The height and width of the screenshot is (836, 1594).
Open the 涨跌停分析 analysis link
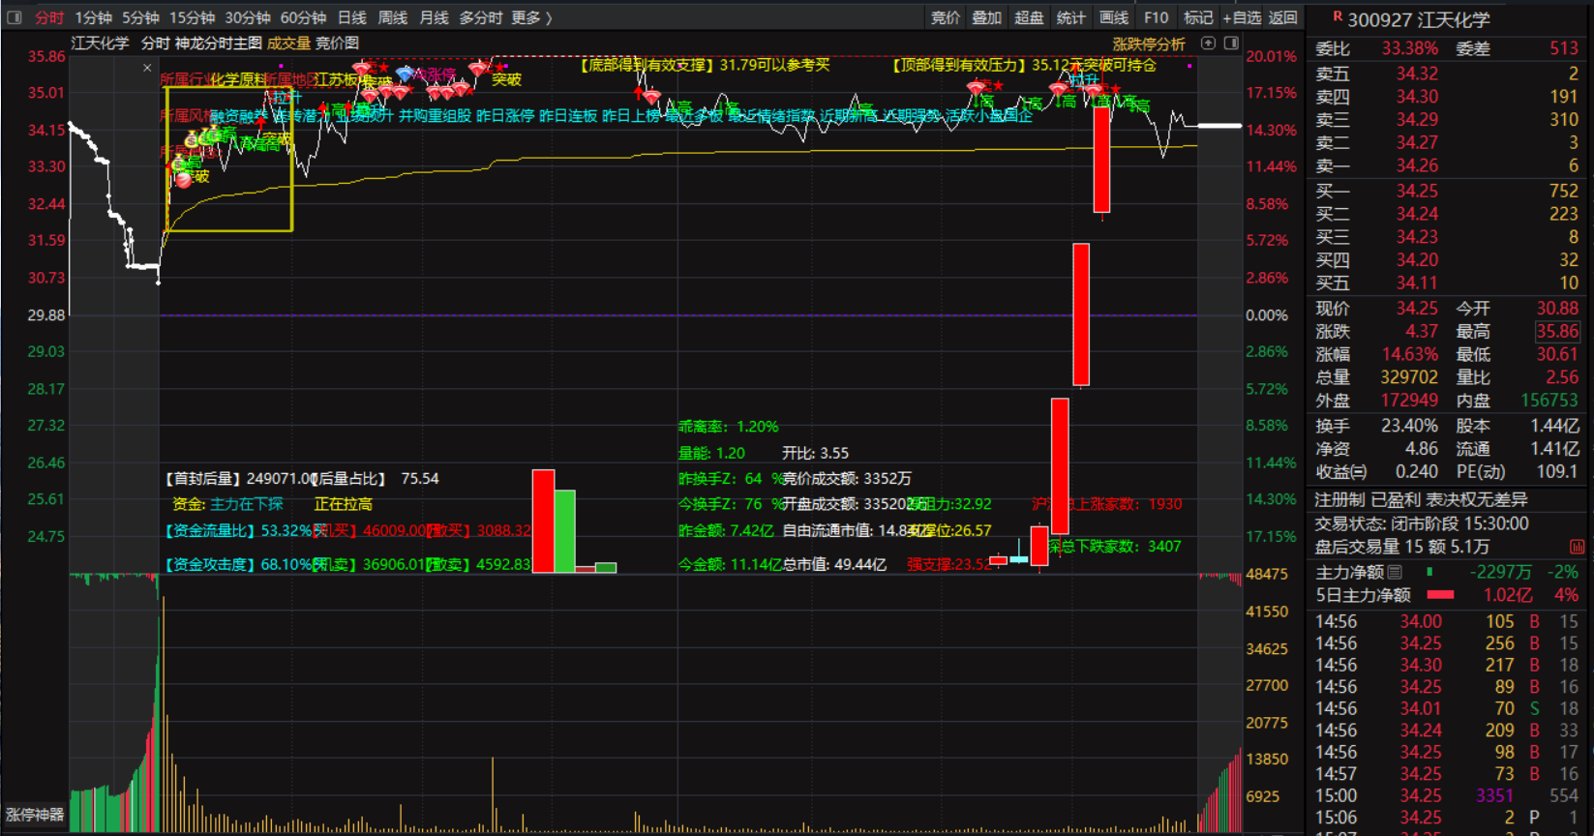1148,44
